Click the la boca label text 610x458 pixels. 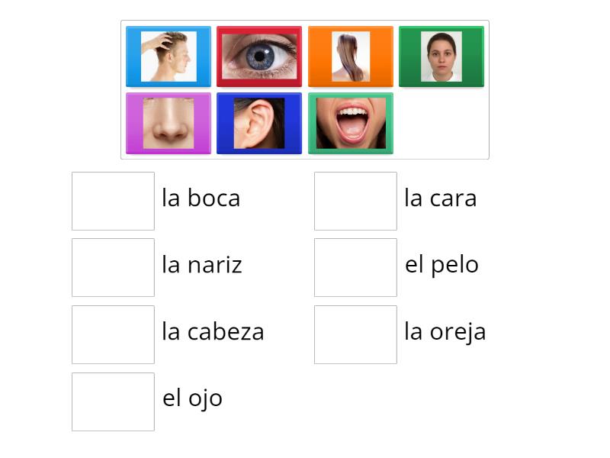coord(201,198)
